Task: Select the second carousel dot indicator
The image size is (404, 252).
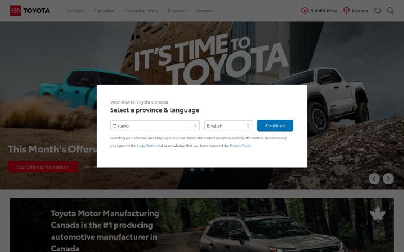Action: point(202,170)
